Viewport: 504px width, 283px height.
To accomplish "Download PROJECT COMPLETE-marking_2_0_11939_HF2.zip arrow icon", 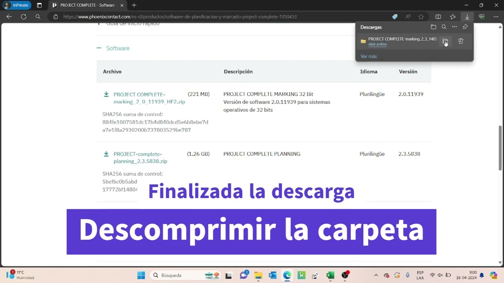I will click(x=106, y=94).
